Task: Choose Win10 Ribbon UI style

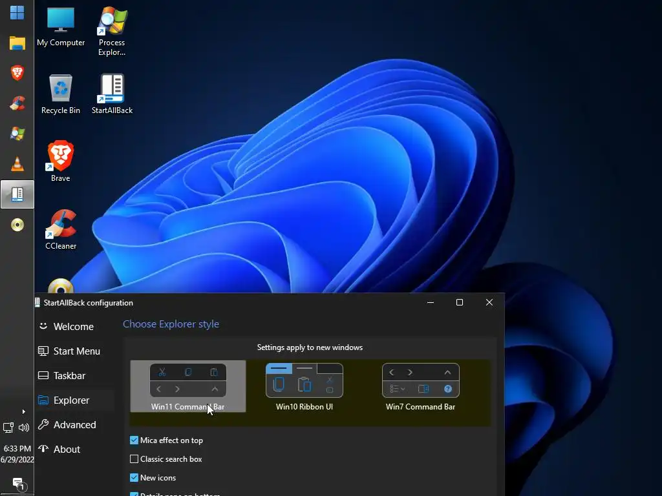Action: coord(304,386)
